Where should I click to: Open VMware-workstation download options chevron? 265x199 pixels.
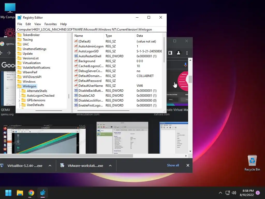coord(110,166)
